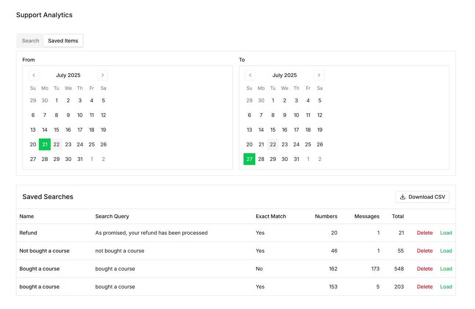Viewport: 475px width, 309px height.
Task: Load the search with total 548
Action: click(x=446, y=269)
